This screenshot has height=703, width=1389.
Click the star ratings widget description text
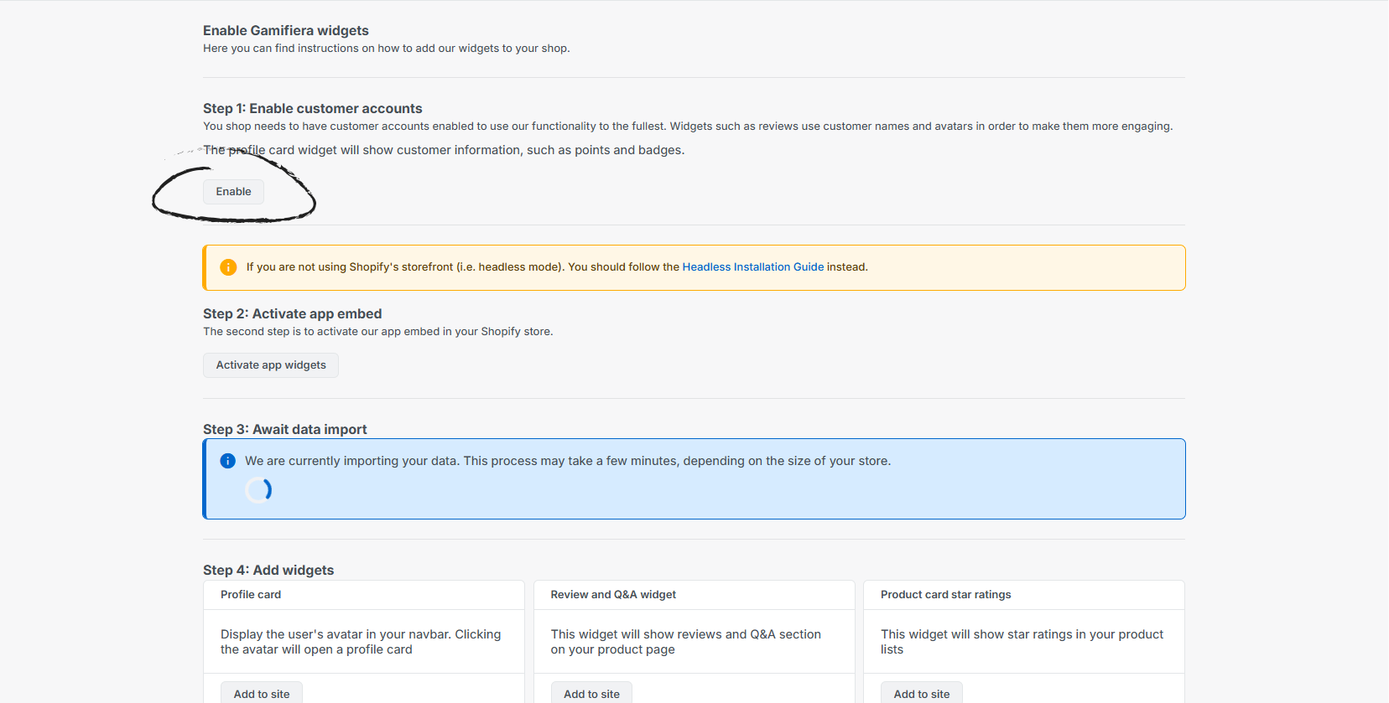click(1022, 642)
